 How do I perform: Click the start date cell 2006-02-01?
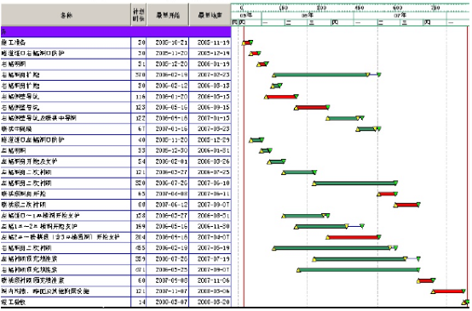(x=168, y=161)
